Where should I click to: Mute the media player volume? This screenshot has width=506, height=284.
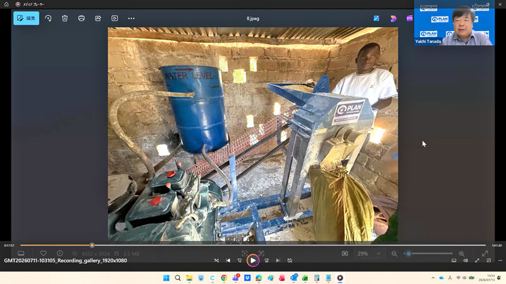[466, 261]
